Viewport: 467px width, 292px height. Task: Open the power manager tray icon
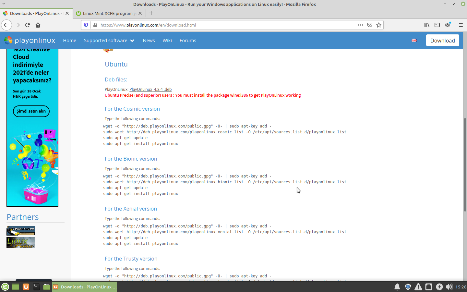pos(439,287)
